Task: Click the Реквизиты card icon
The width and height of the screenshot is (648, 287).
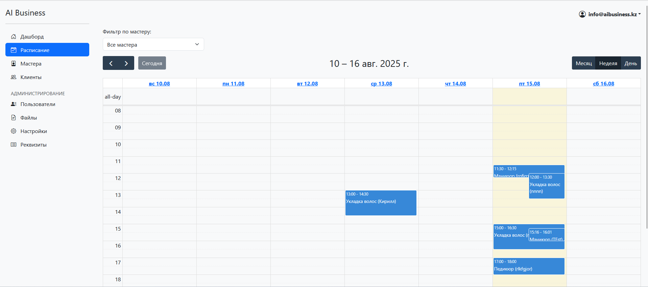Action: click(14, 145)
